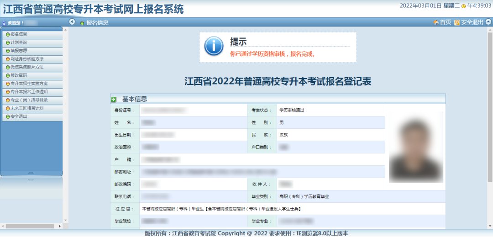Viewport: 493px width, 237px height.
Task: Click the blue info icon in 提示 box
Action: tap(213, 47)
